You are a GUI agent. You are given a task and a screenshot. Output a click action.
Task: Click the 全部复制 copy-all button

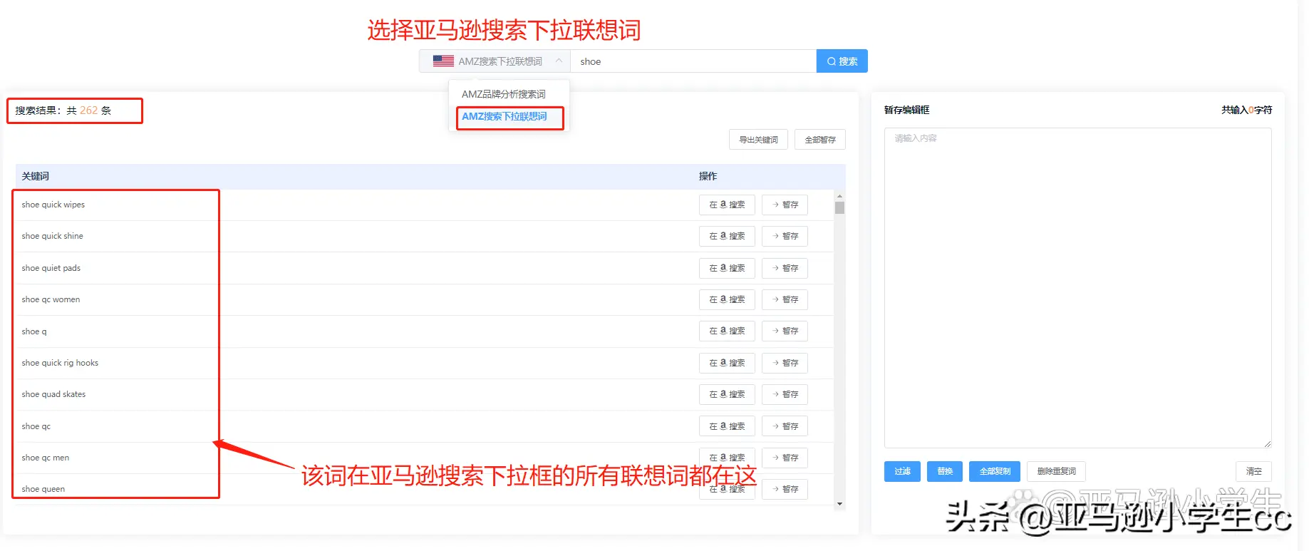click(x=995, y=471)
